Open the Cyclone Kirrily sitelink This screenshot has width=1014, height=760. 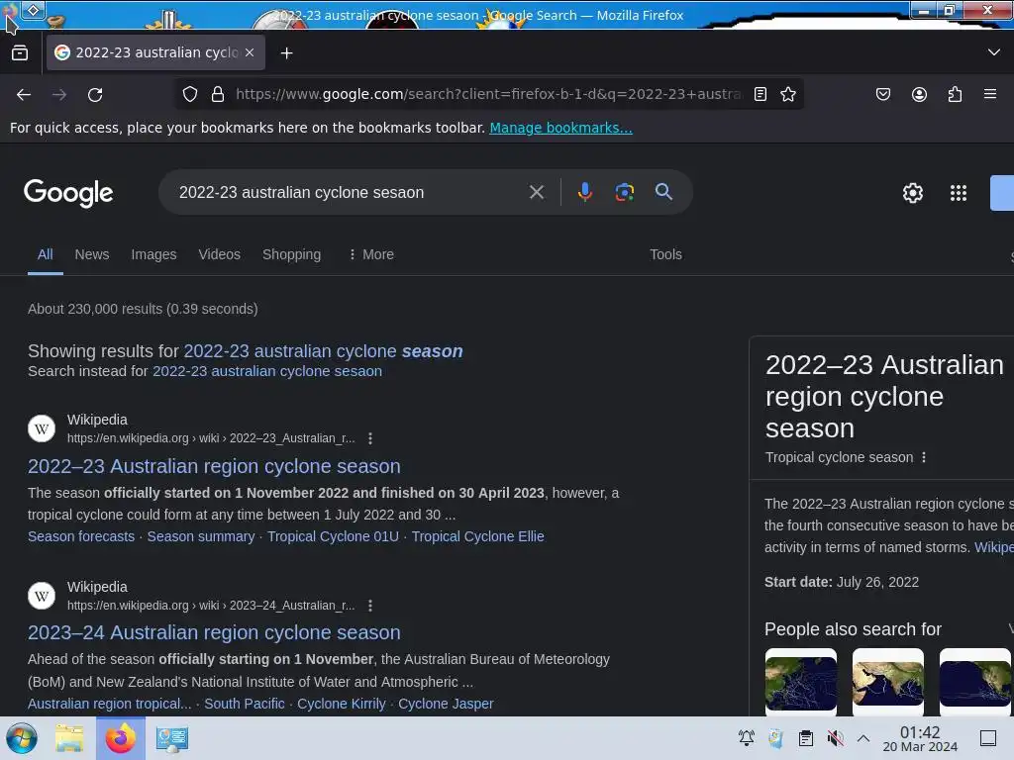[342, 704]
